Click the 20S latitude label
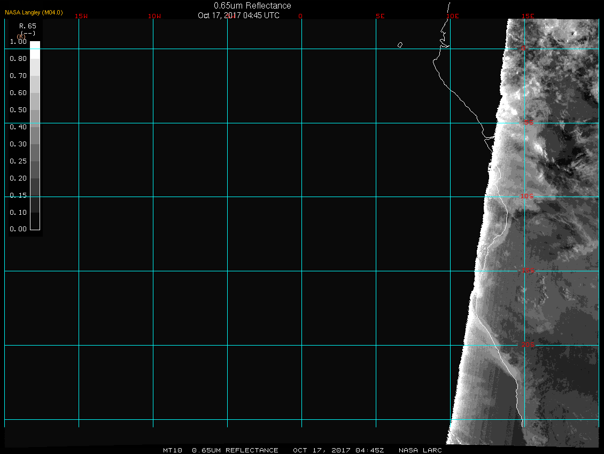The image size is (604, 454). click(x=528, y=345)
